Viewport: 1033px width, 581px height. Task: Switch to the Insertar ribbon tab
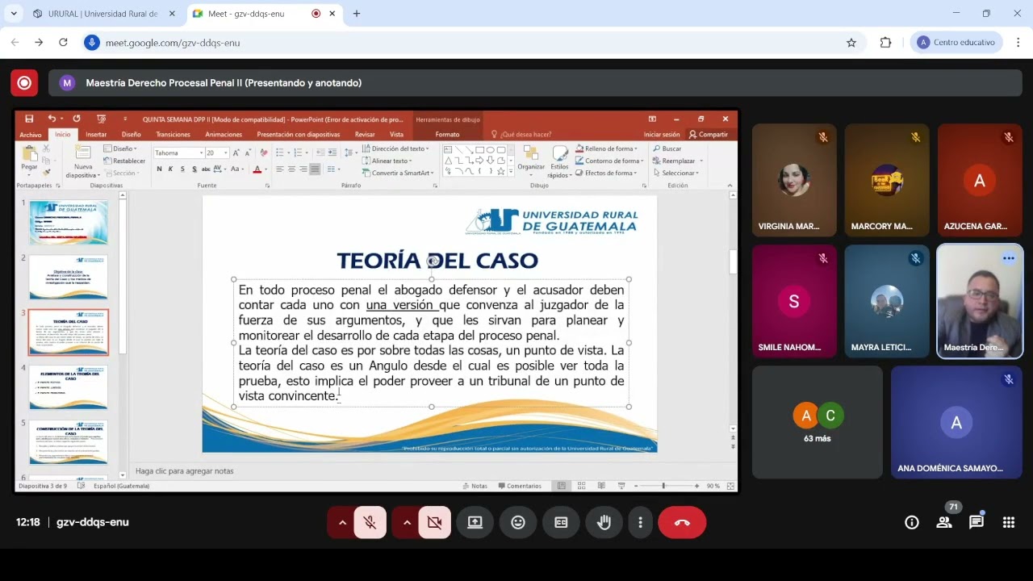[96, 135]
